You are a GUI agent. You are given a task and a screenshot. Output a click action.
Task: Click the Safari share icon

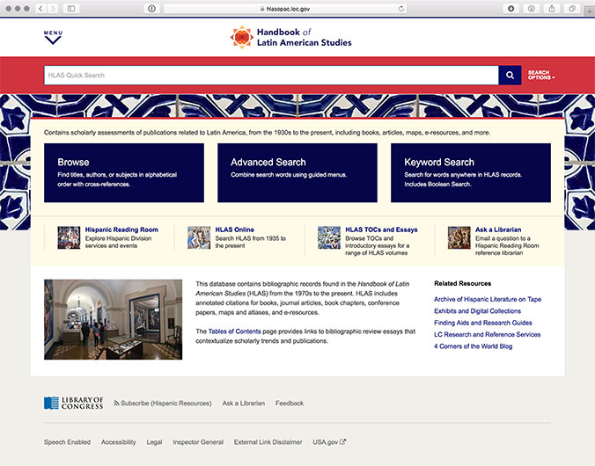click(552, 8)
